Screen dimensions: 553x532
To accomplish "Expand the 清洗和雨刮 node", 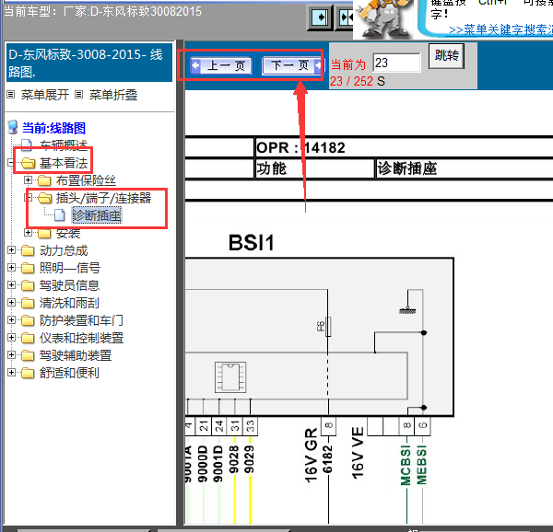I will [x=11, y=303].
